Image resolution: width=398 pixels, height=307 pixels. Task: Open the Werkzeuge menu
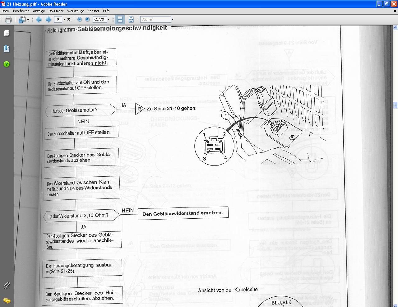pyautogui.click(x=76, y=11)
